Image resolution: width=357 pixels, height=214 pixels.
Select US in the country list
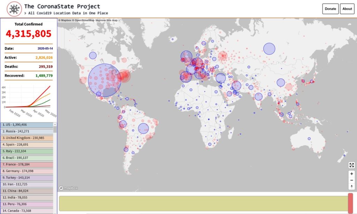(x=26, y=125)
